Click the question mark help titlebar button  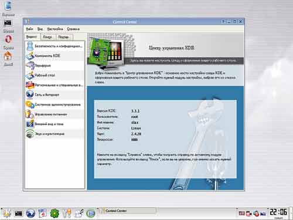[223, 22]
